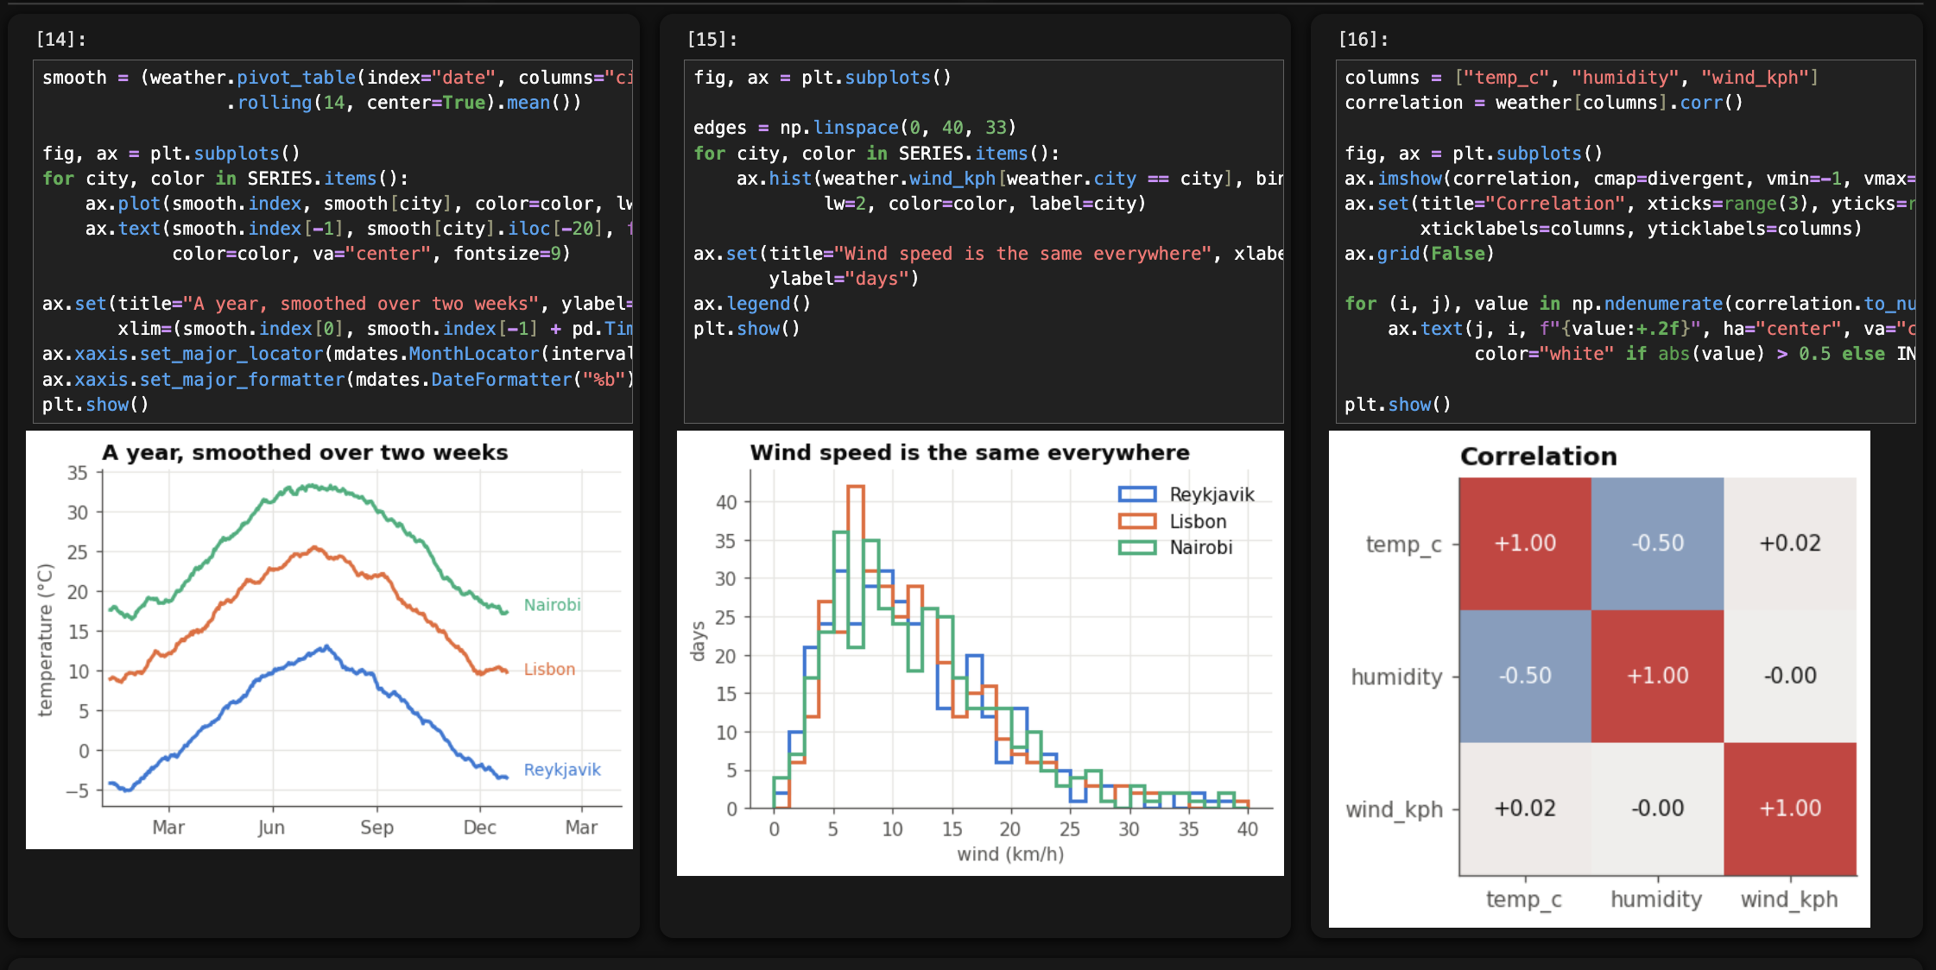
Task: Click the code editor of cell 15
Action: [984, 241]
